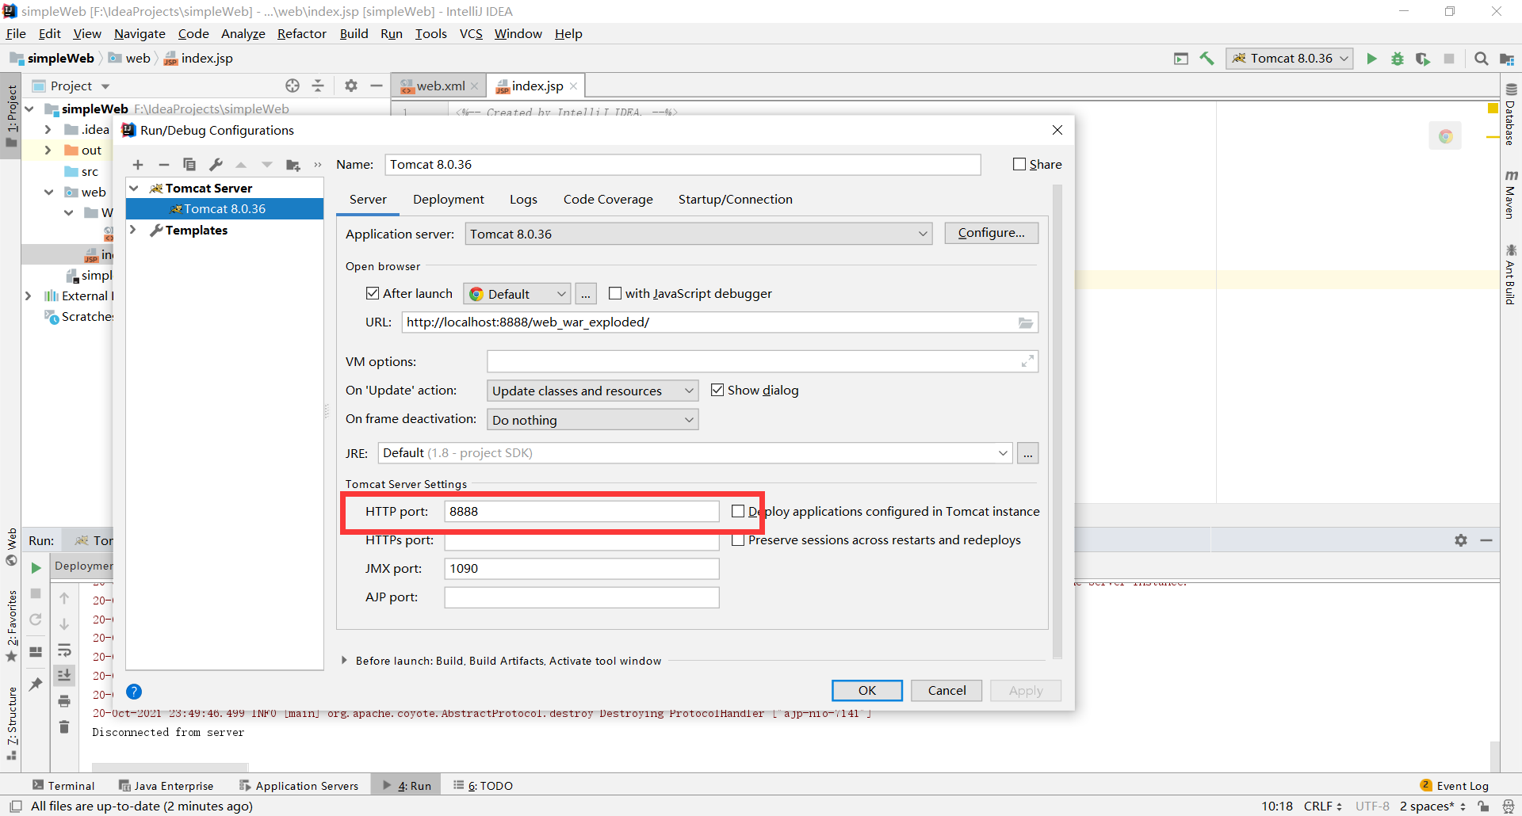The width and height of the screenshot is (1522, 816).
Task: Open the configuration templates wrench icon
Action: coord(216,165)
